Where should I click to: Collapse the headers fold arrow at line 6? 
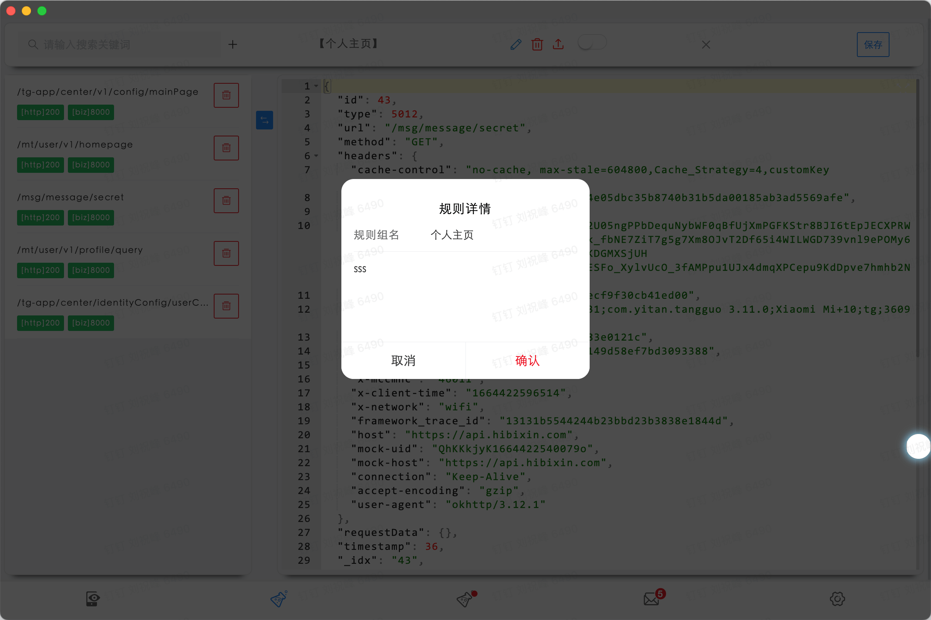pos(316,156)
